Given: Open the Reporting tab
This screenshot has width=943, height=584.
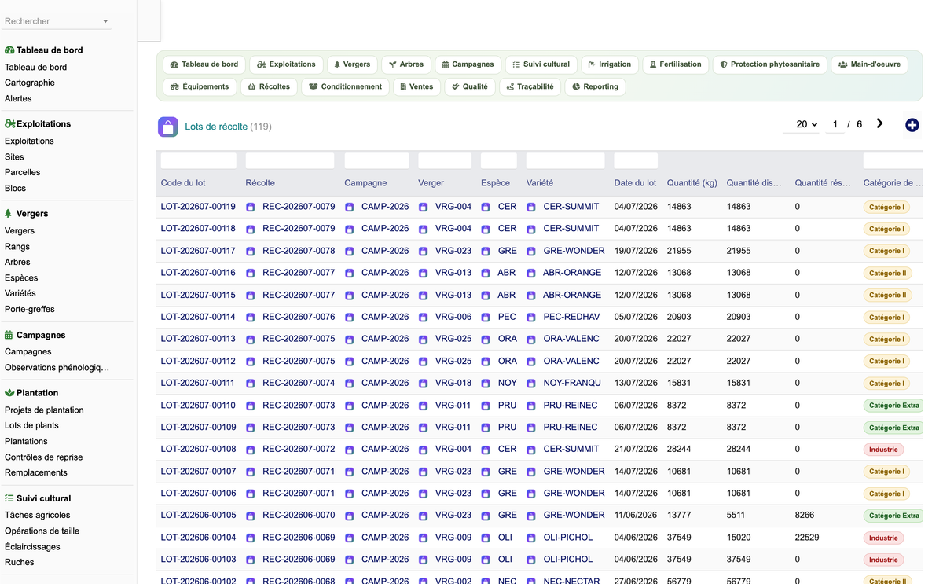Looking at the screenshot, I should click(595, 86).
